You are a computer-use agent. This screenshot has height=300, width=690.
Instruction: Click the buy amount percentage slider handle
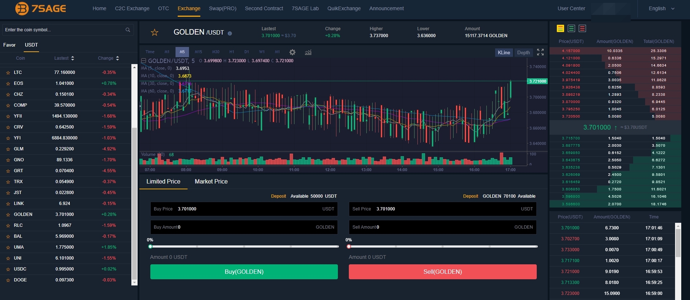point(150,246)
